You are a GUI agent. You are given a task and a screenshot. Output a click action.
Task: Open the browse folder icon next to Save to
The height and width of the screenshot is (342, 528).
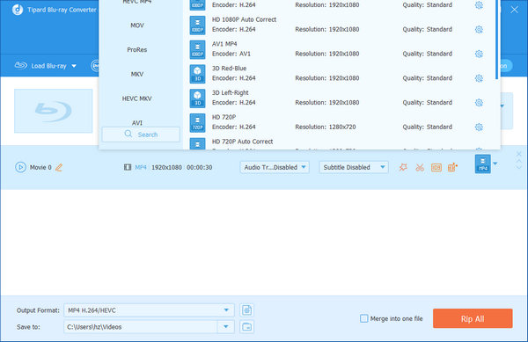[x=246, y=326]
